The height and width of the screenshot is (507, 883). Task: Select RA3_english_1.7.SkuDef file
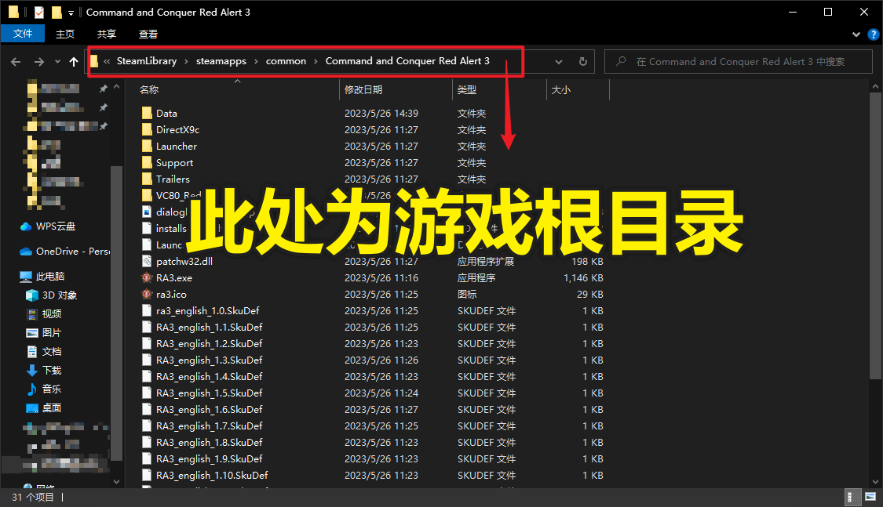pos(210,426)
